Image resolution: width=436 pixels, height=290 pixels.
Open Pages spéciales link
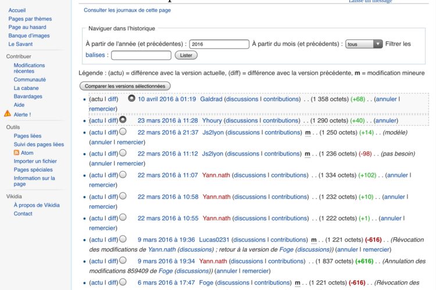click(33, 169)
